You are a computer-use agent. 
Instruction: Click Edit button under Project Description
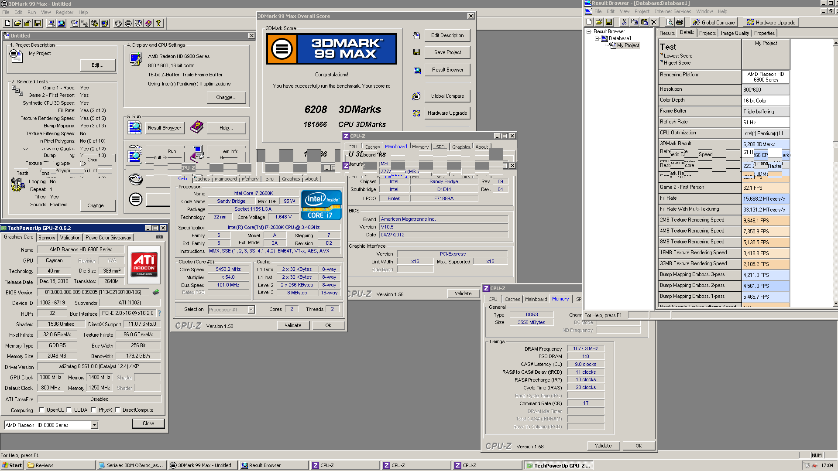pyautogui.click(x=98, y=65)
